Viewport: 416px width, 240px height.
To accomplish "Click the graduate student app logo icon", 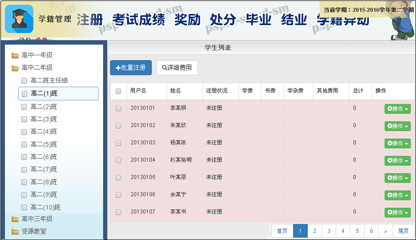I will pos(19,19).
